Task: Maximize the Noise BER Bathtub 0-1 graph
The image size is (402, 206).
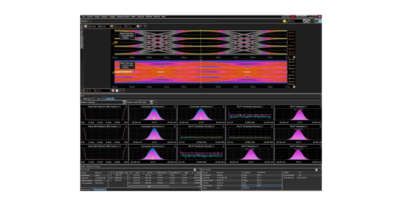Action: tap(127, 107)
